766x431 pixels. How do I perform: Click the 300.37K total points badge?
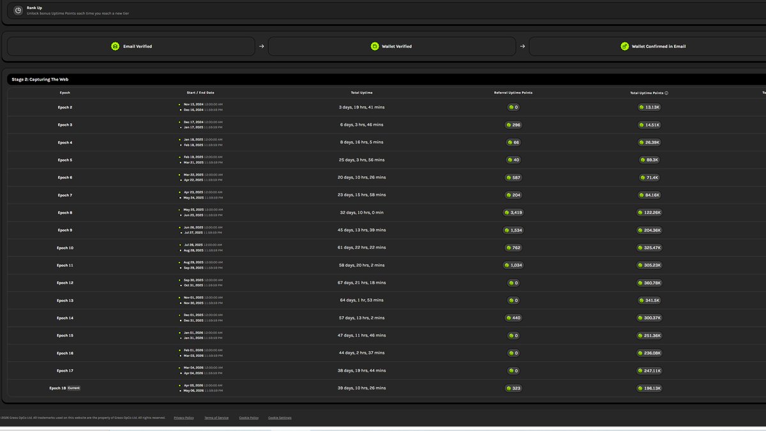[x=649, y=318]
